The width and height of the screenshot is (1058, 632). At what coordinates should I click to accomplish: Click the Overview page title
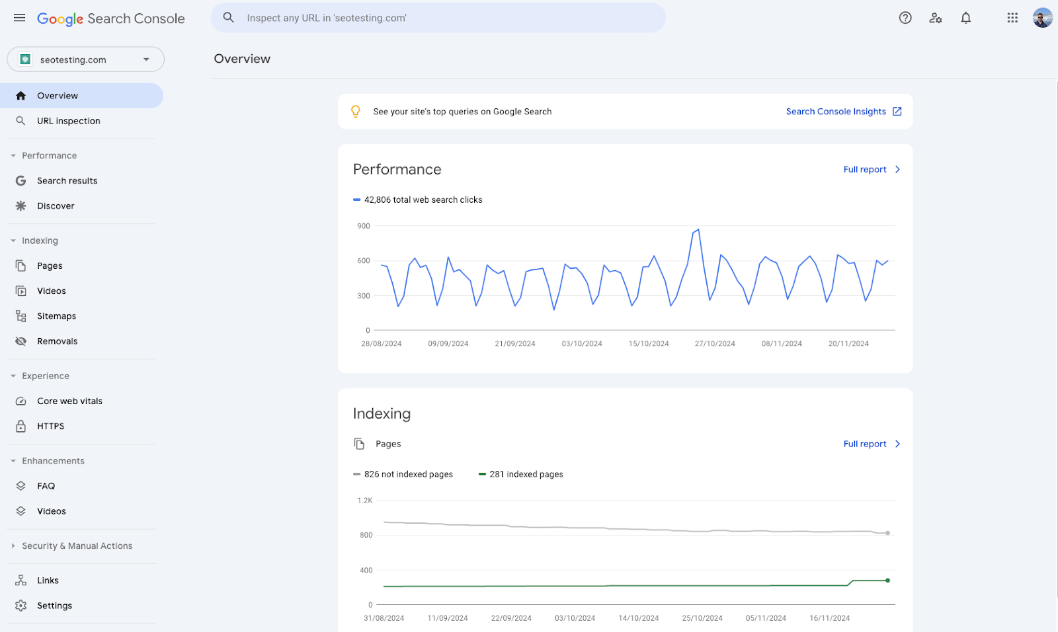tap(242, 59)
